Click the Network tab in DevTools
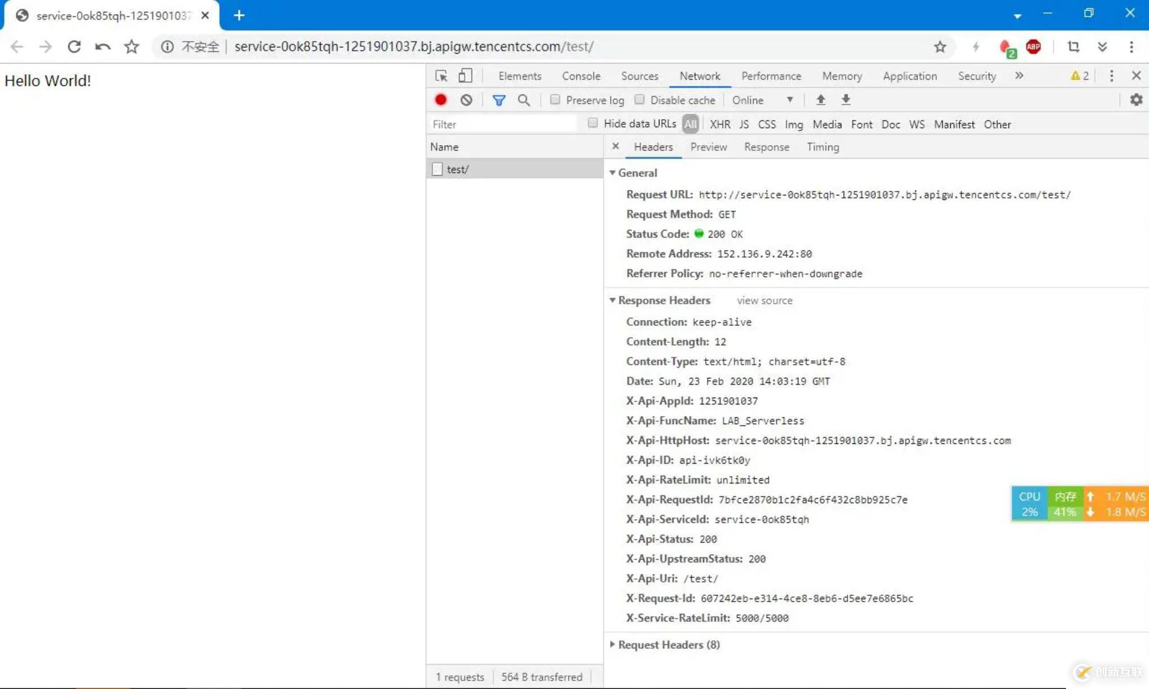1149x689 pixels. [699, 76]
